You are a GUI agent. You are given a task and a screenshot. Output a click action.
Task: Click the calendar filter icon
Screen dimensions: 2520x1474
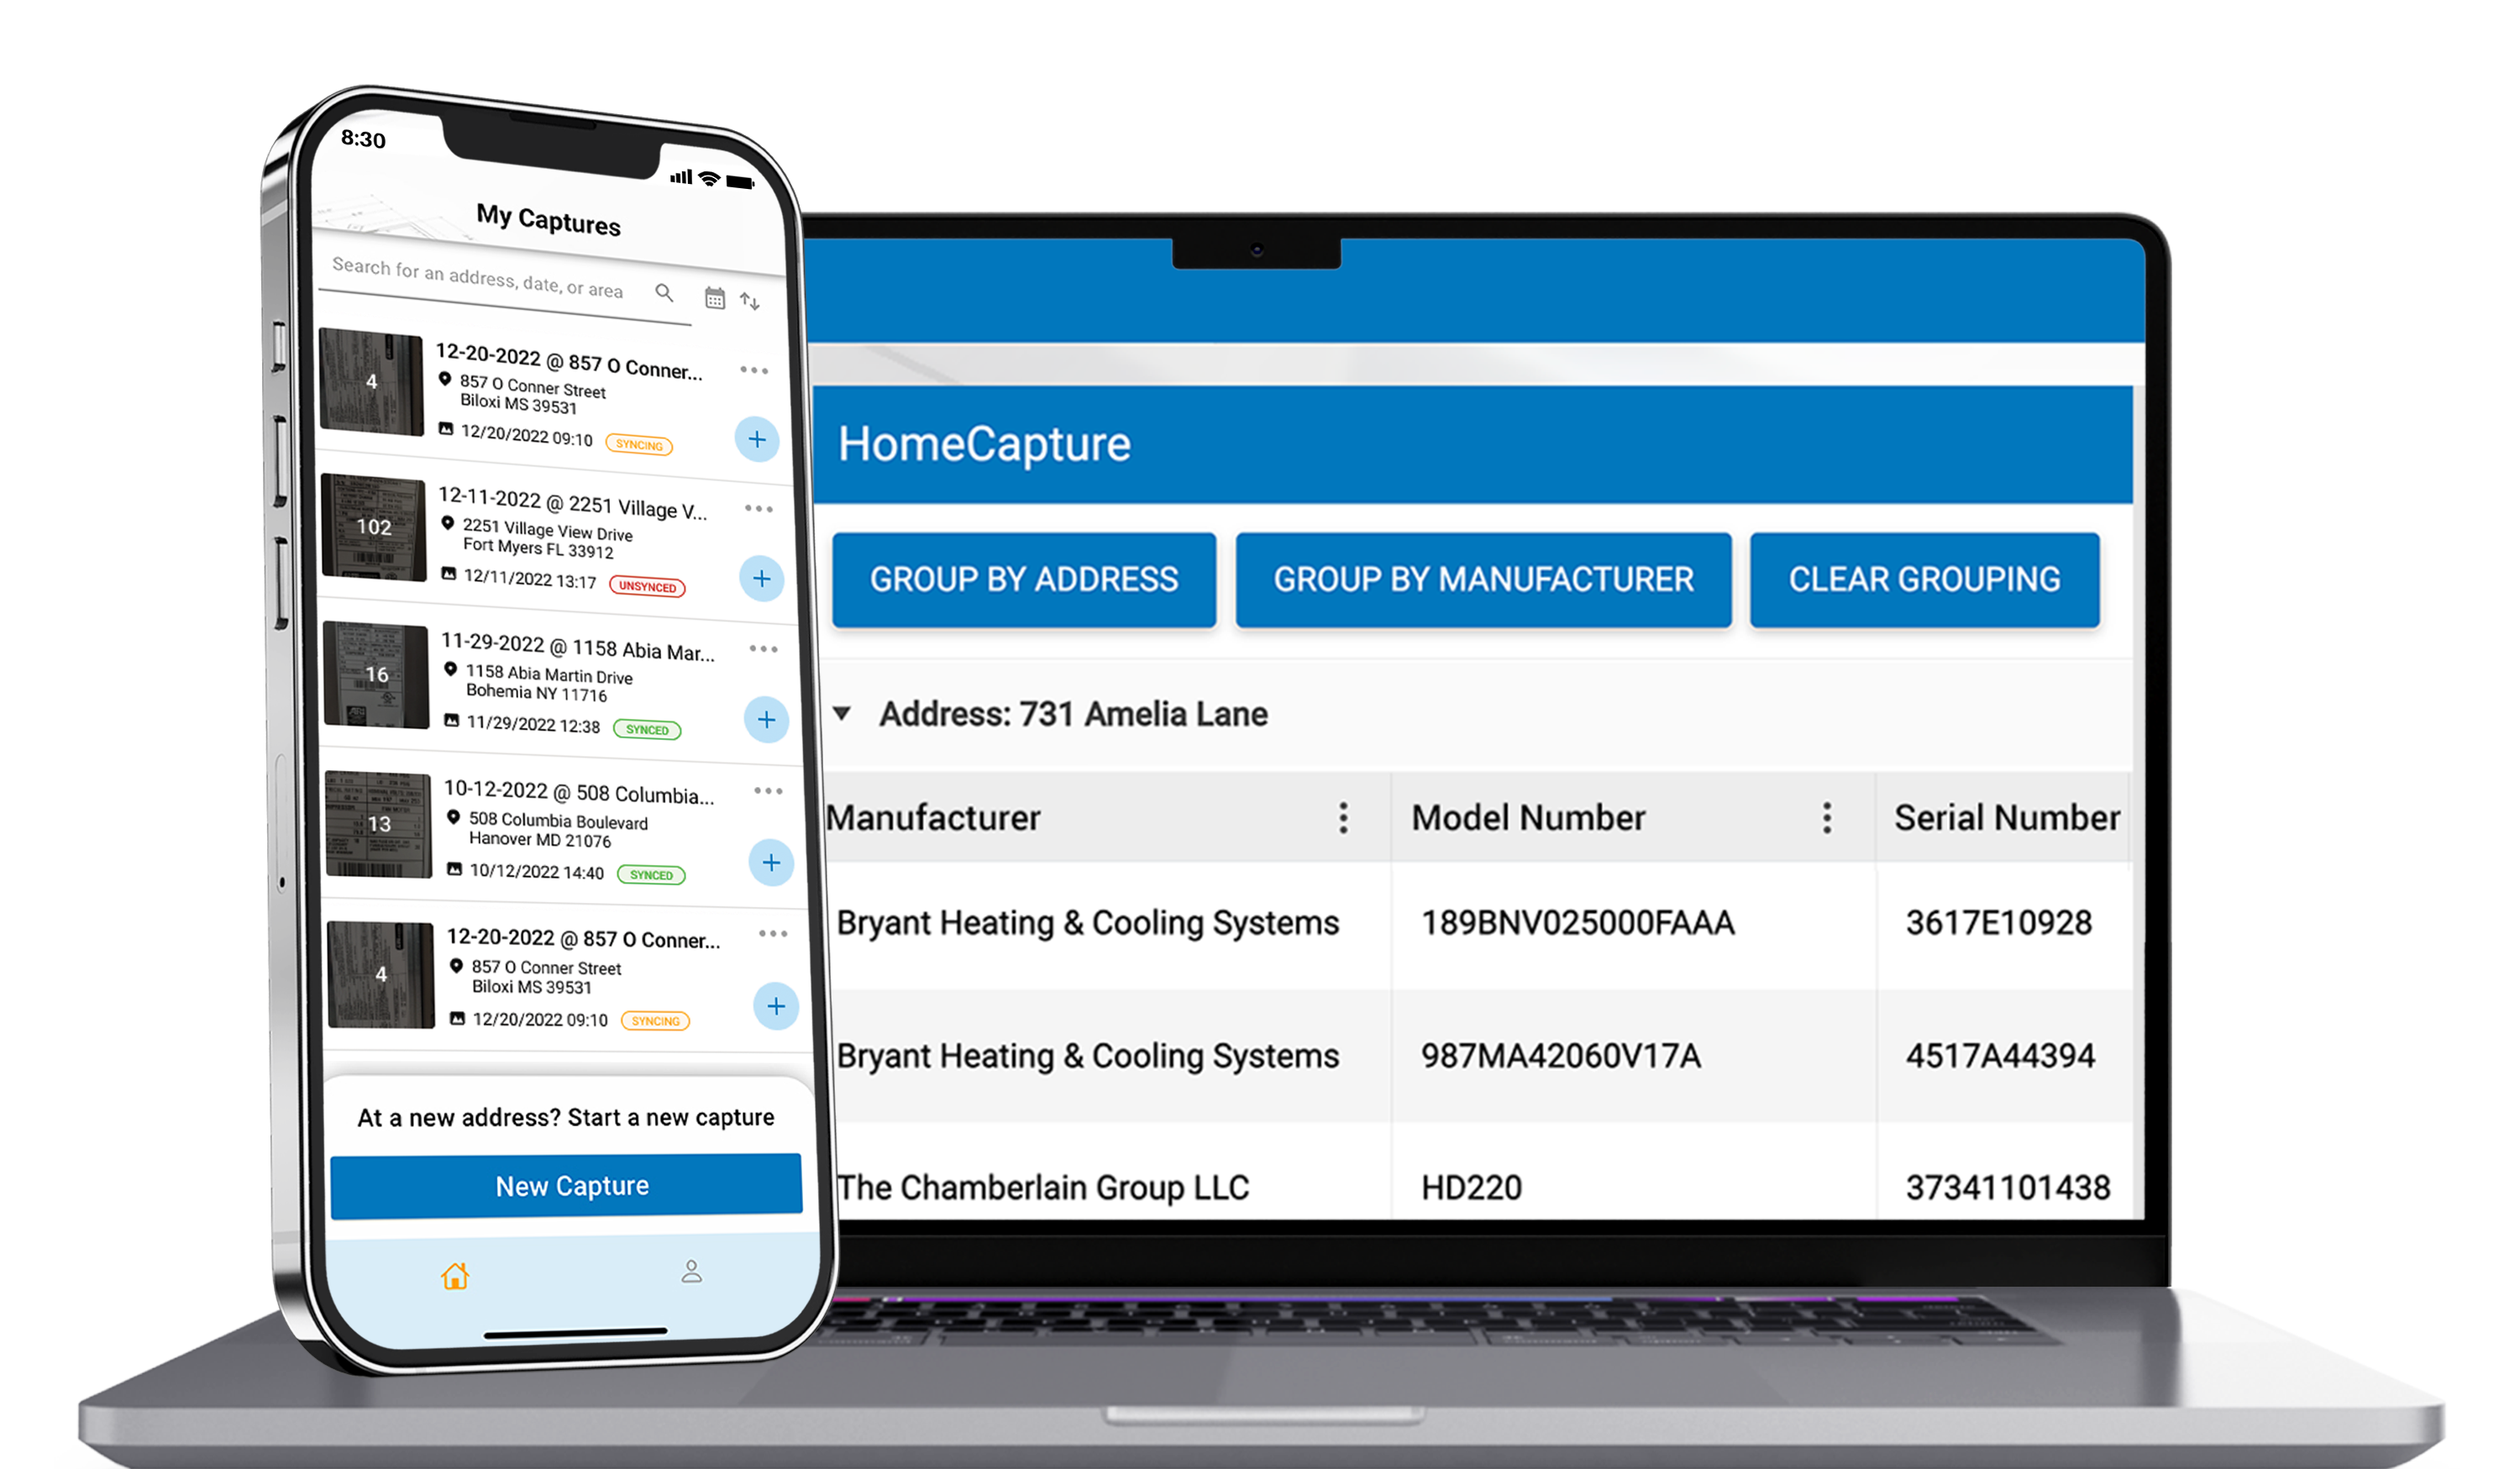(x=716, y=295)
